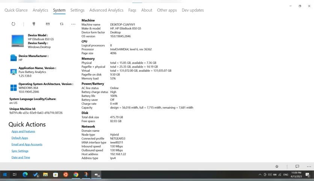Click the Memory load 53% value
The height and width of the screenshot is (181, 314).
(113, 79)
